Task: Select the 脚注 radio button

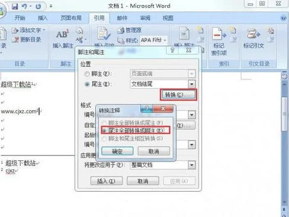Action: point(87,74)
